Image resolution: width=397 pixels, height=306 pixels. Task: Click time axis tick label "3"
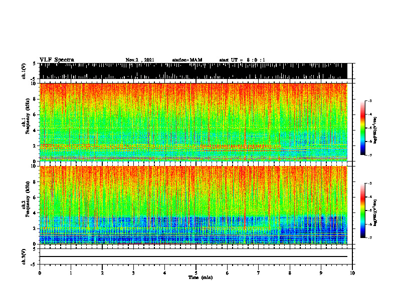(133, 273)
